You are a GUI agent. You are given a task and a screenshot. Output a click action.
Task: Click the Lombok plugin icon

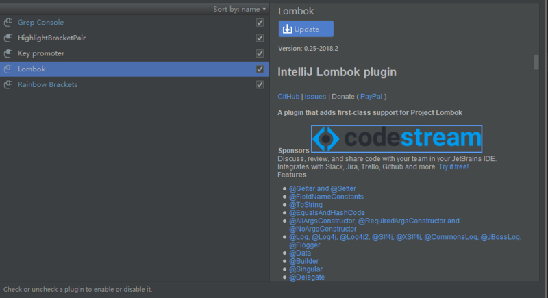pyautogui.click(x=8, y=69)
